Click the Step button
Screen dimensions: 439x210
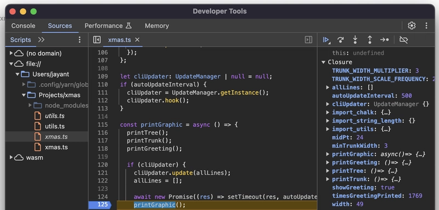(385, 40)
